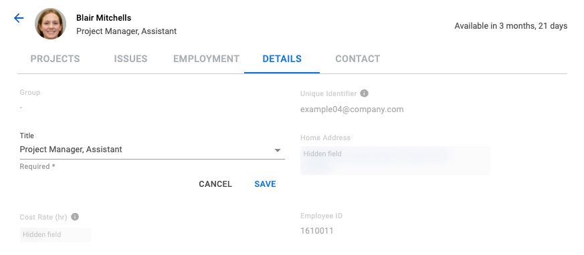The image size is (584, 255).
Task: Save the Title change
Action: pos(265,184)
